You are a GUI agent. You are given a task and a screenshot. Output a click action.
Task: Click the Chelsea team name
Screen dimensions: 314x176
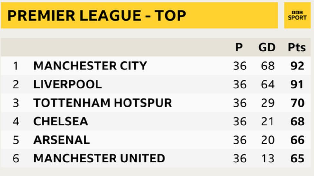(61, 121)
